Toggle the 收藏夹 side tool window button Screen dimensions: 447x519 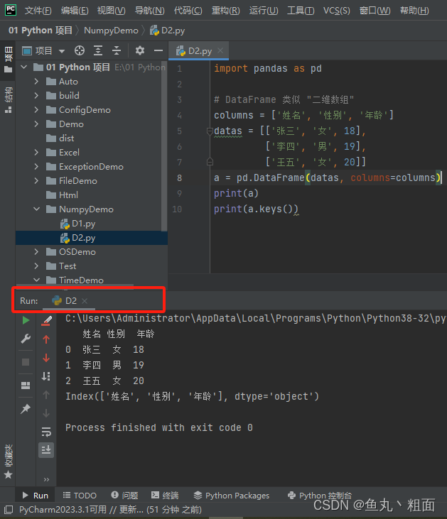click(x=8, y=461)
